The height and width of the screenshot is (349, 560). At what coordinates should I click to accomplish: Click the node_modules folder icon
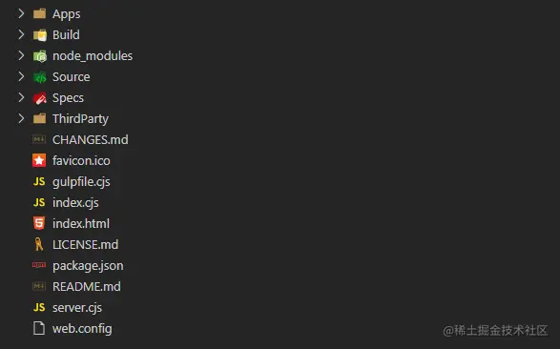click(40, 56)
